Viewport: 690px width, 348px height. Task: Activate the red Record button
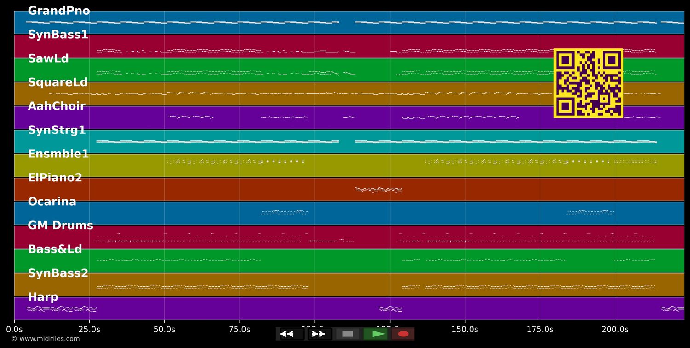[403, 334]
